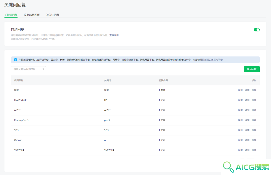Open the 收到消息回复 tab
The image size is (271, 175).
(32, 15)
